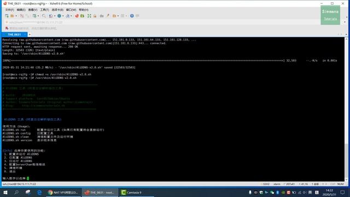This screenshot has height=197, width=350.
Task: Click the speech bubble icon beside Help
Action: (137, 16)
